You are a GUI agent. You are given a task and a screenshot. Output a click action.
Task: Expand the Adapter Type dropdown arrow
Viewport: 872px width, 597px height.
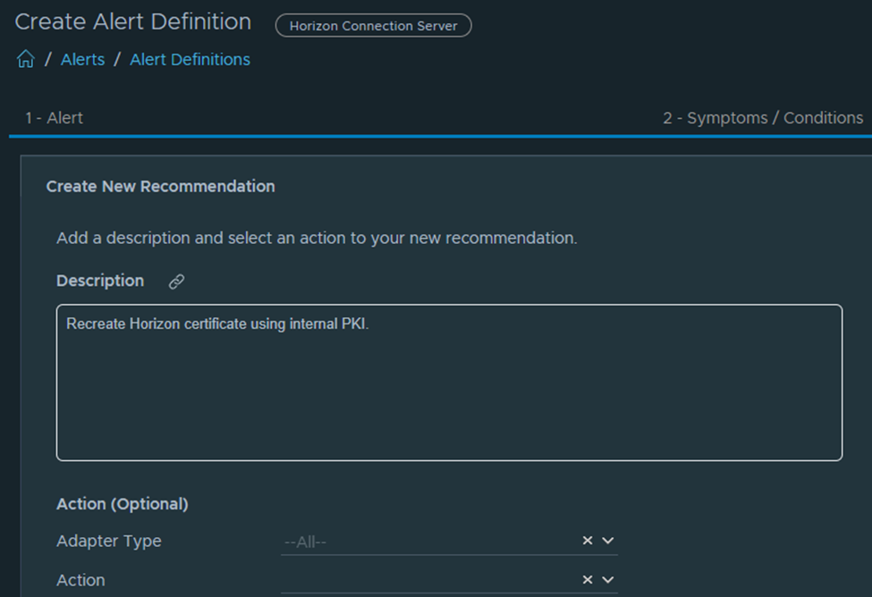click(x=608, y=541)
